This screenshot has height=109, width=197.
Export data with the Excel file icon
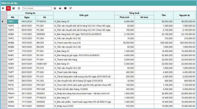point(19,8)
